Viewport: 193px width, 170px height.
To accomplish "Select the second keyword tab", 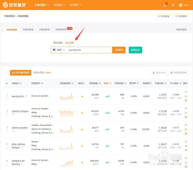I will [x=28, y=29].
